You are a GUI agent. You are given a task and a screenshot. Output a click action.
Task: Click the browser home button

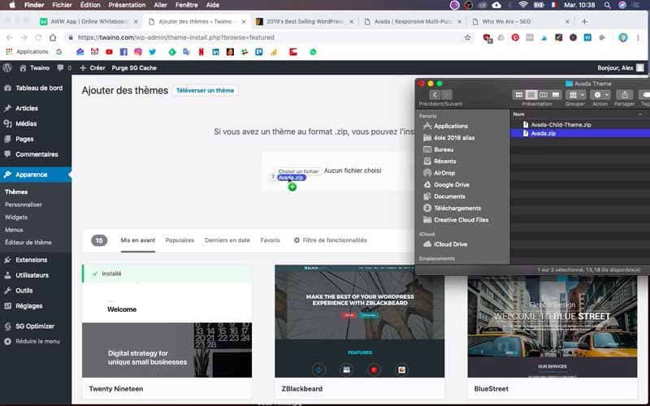(53, 37)
